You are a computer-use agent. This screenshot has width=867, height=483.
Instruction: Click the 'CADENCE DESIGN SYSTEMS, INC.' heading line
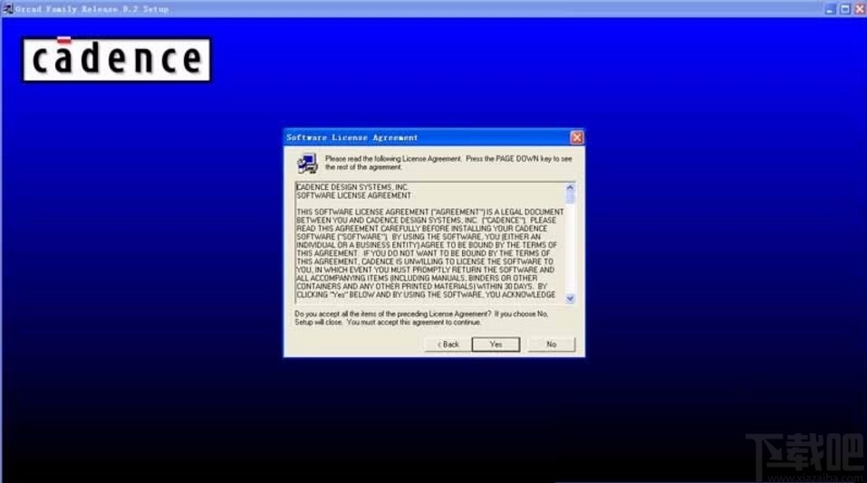point(352,187)
